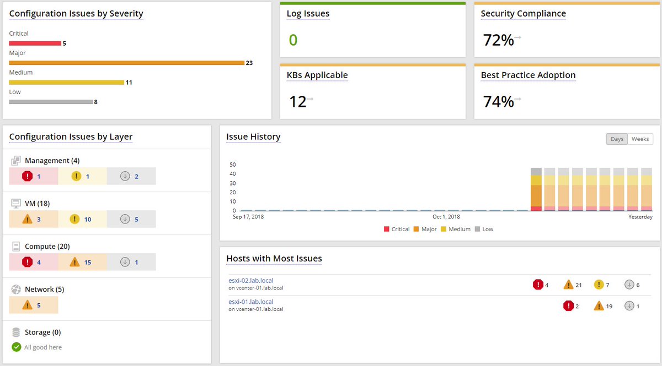Image resolution: width=662 pixels, height=366 pixels.
Task: Click the VM major warning icon
Action: pyautogui.click(x=28, y=219)
